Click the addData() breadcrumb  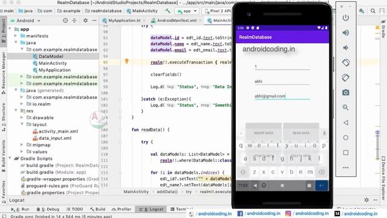click(167, 191)
